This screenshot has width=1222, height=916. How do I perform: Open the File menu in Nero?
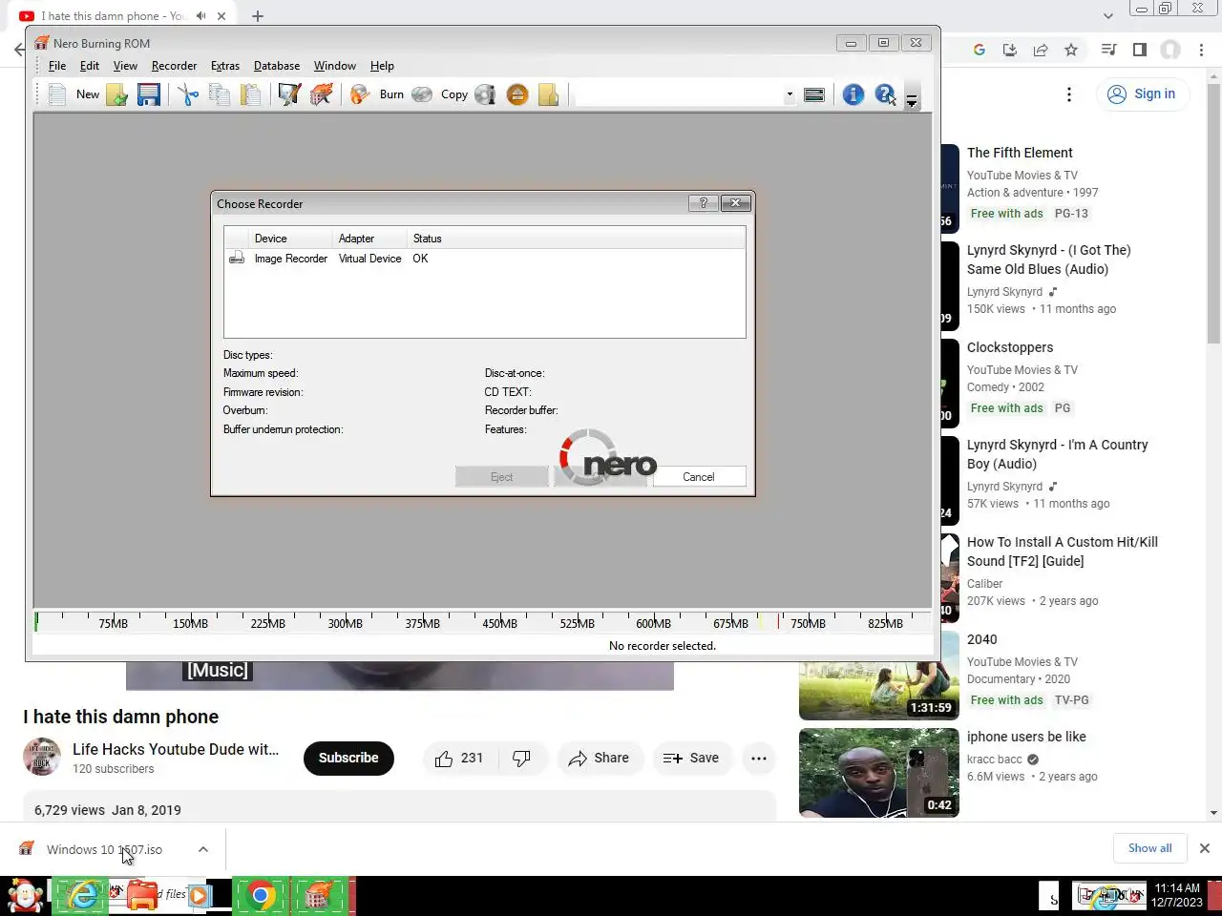click(57, 66)
